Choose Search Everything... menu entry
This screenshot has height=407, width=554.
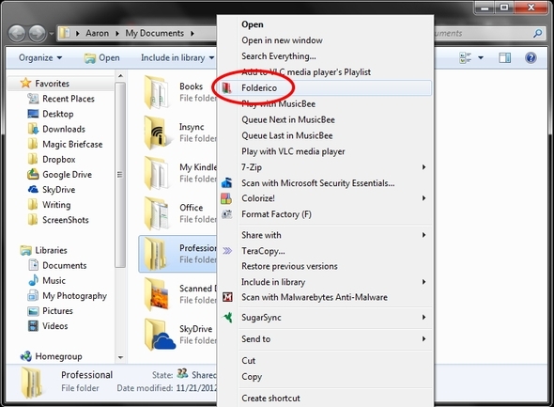point(279,56)
